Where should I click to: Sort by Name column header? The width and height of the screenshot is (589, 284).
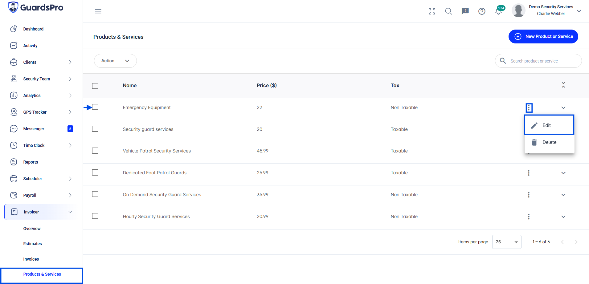coord(129,86)
